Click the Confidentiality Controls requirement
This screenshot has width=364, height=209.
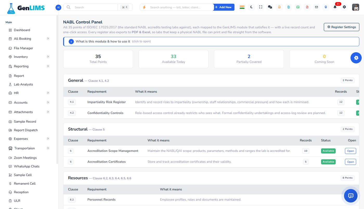click(x=105, y=113)
